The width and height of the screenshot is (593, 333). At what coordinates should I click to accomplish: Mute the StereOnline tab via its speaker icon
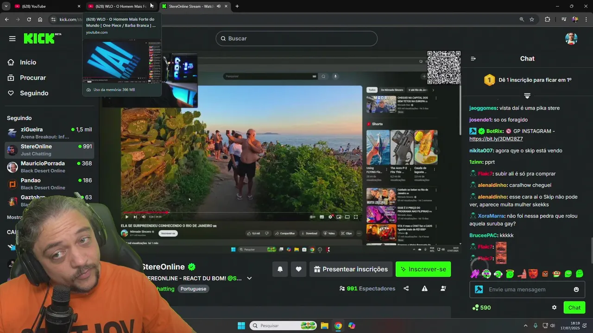coord(218,6)
